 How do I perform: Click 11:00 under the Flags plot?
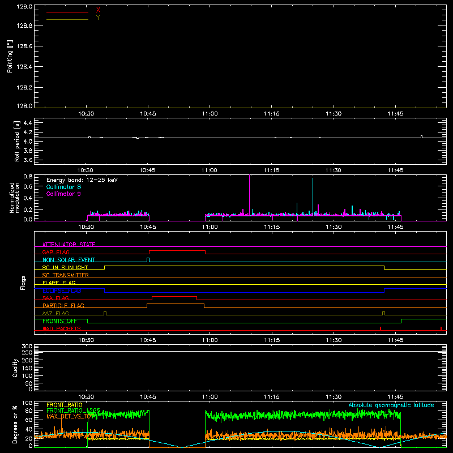point(210,340)
